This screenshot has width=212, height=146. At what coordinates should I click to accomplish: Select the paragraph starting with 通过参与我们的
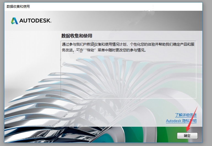(x=128, y=47)
